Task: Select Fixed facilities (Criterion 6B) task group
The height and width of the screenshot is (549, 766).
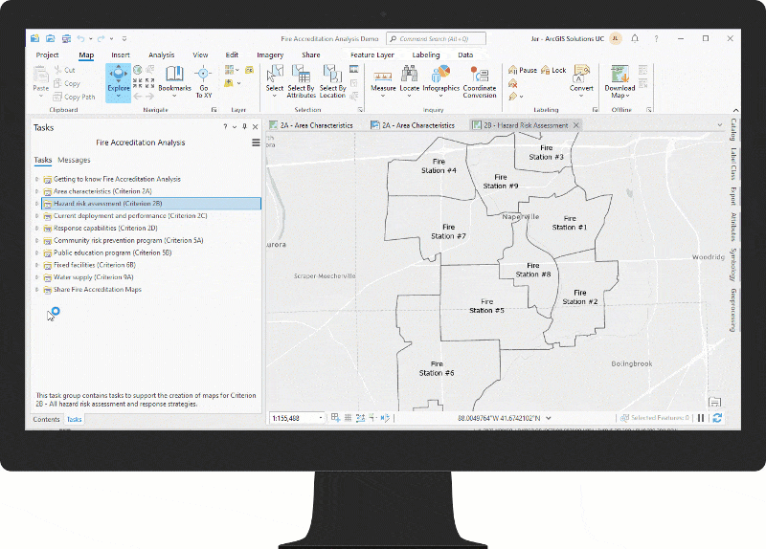Action: click(x=94, y=265)
